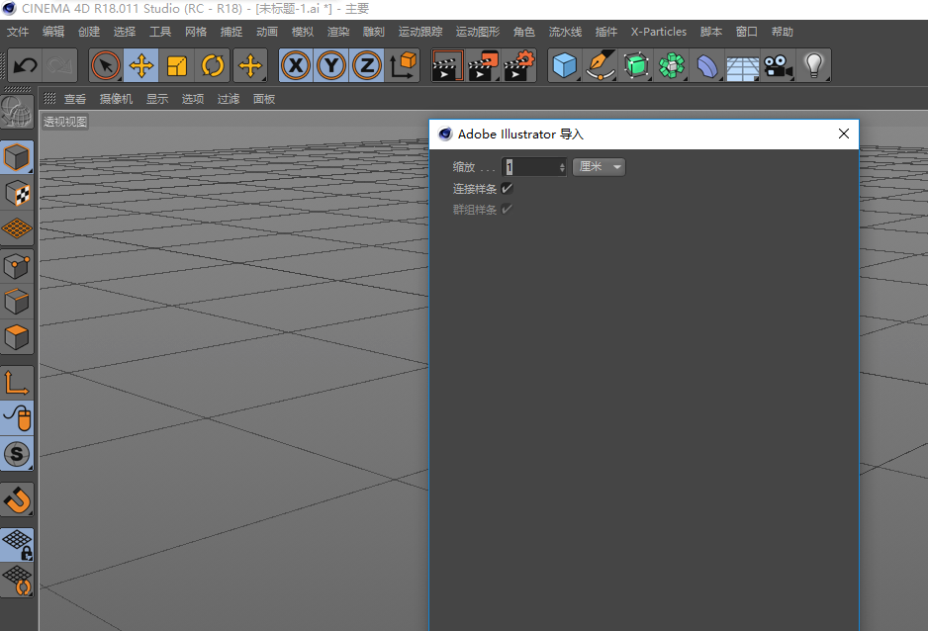Toggle the Z-axis lock

coord(365,65)
